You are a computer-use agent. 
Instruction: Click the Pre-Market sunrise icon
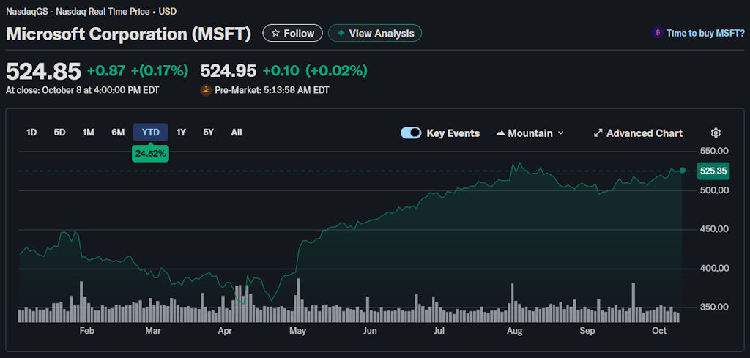(x=206, y=90)
